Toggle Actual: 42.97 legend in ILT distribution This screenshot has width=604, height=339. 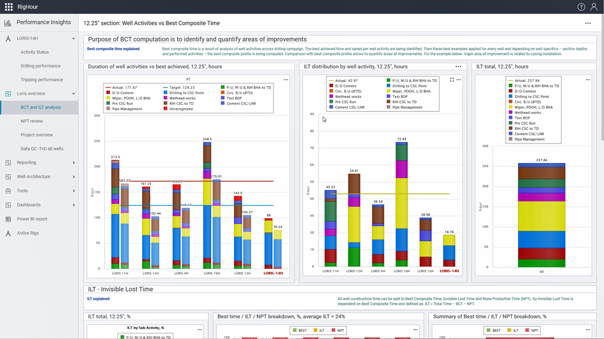[343, 81]
